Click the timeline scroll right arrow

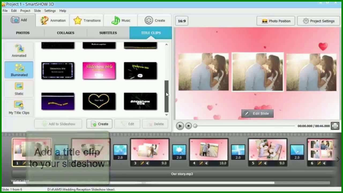(338, 159)
